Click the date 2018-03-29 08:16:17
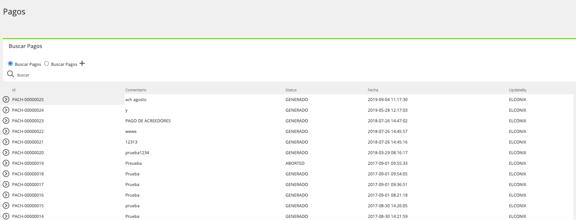 [x=388, y=152]
